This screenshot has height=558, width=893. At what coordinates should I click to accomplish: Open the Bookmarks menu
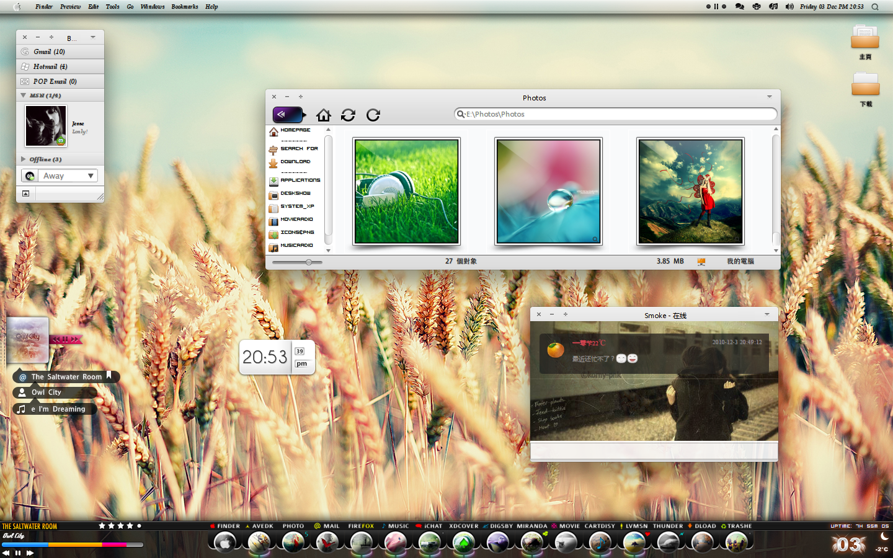(x=185, y=7)
